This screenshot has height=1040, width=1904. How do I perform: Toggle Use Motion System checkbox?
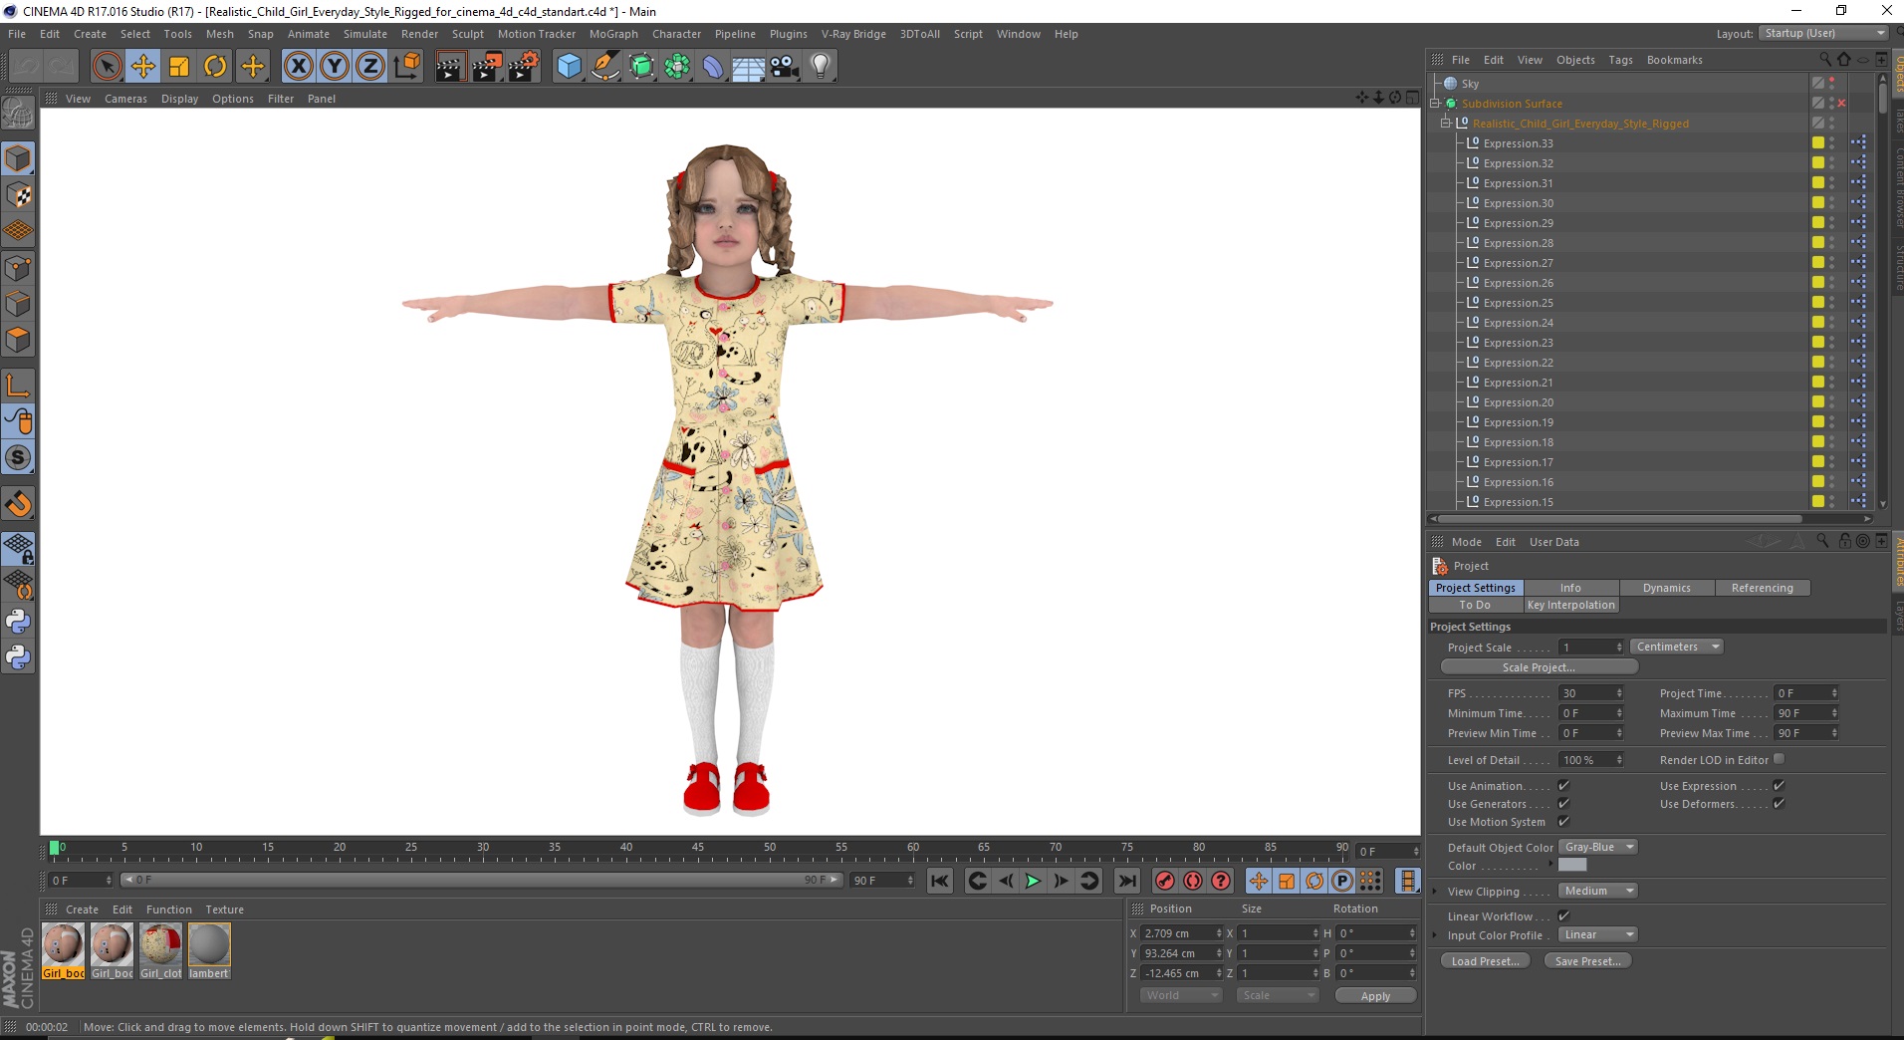(1563, 822)
